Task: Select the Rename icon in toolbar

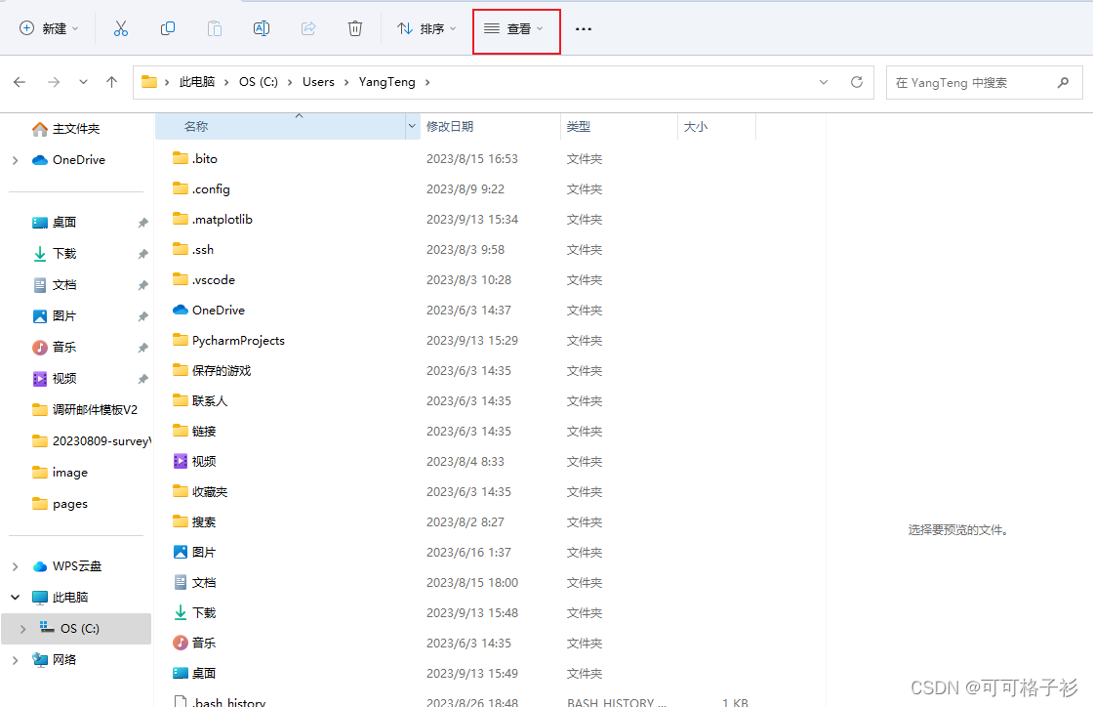Action: (x=262, y=28)
